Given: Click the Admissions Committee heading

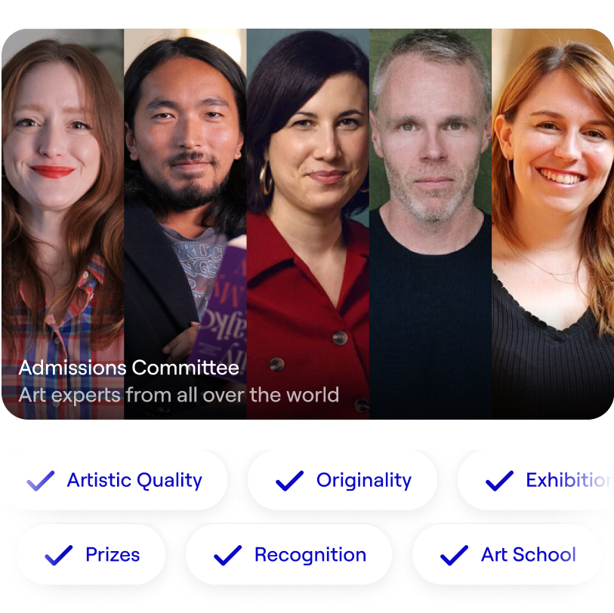Looking at the screenshot, I should click(129, 368).
